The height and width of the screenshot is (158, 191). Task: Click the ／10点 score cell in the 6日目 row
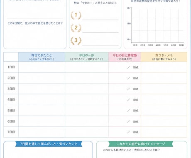[x=125, y=121]
